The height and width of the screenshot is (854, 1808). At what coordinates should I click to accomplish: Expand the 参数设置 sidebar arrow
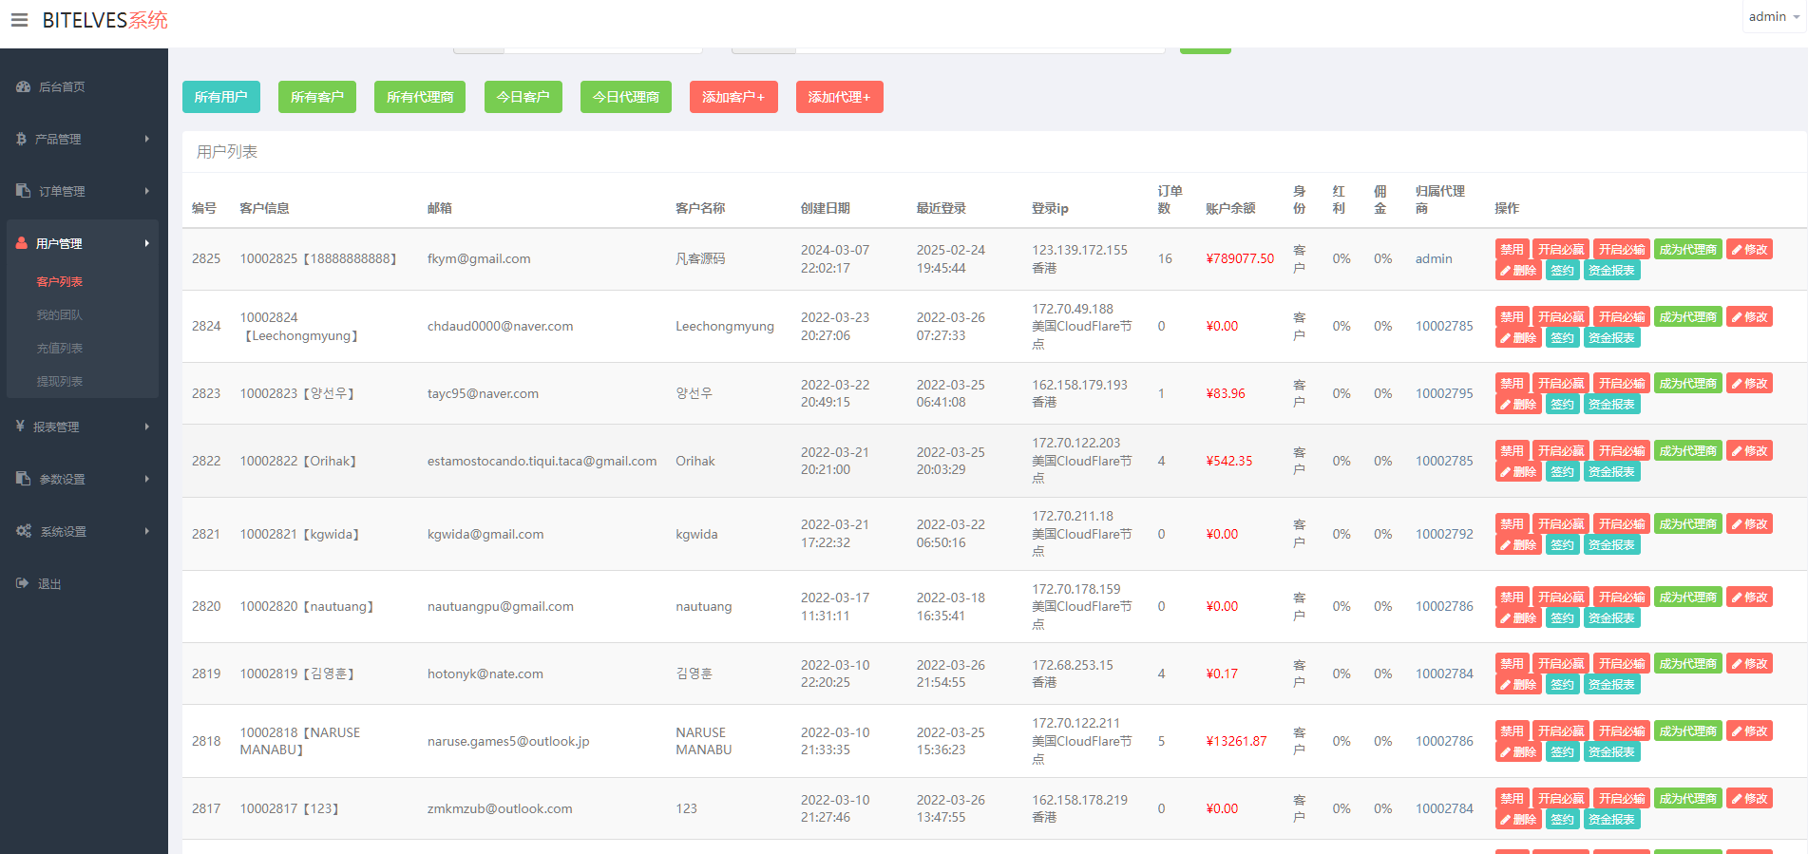click(147, 479)
